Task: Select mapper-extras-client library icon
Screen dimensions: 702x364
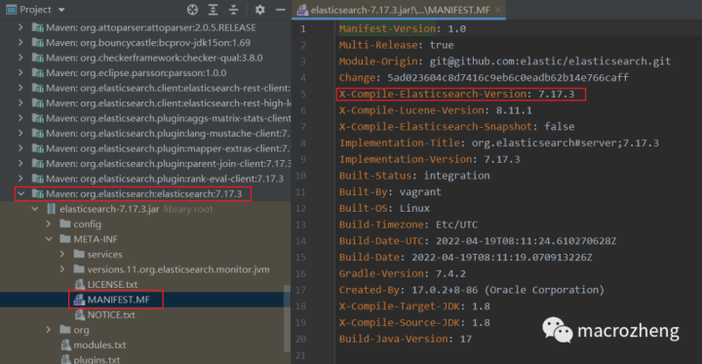Action: (38, 149)
